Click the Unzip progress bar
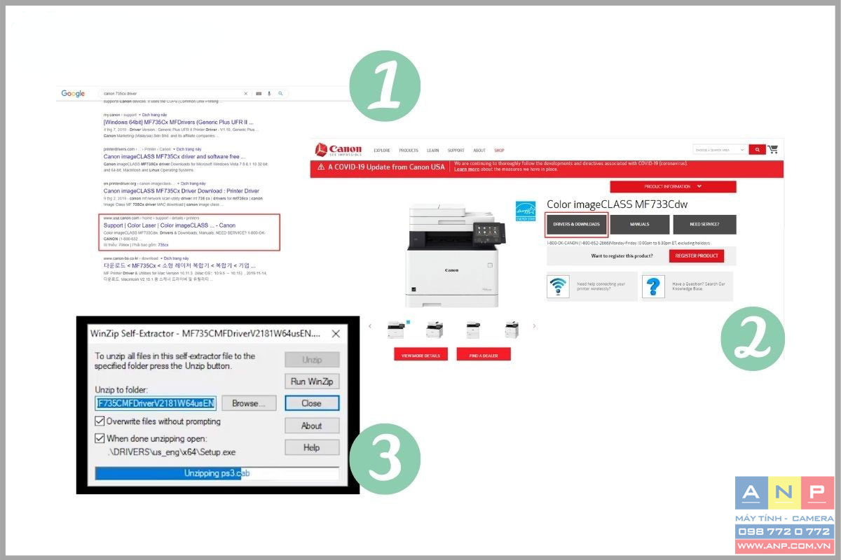The image size is (841, 560). point(217,474)
